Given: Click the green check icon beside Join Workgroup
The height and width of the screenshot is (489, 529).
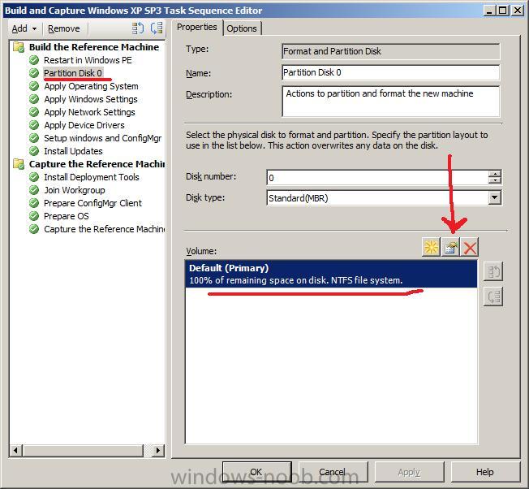Looking at the screenshot, I should click(x=34, y=190).
